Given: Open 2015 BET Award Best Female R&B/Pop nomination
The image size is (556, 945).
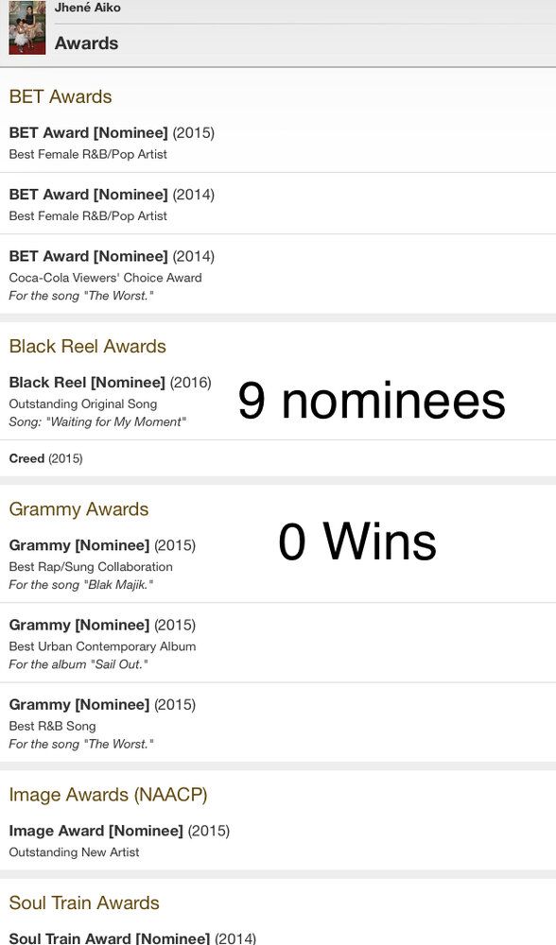Looking at the screenshot, I should [278, 143].
